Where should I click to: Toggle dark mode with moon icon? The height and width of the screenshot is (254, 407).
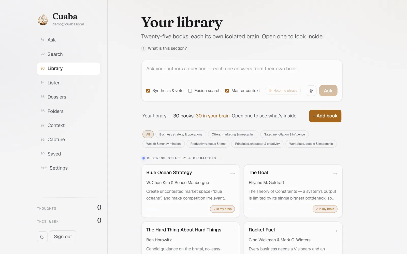(42, 237)
